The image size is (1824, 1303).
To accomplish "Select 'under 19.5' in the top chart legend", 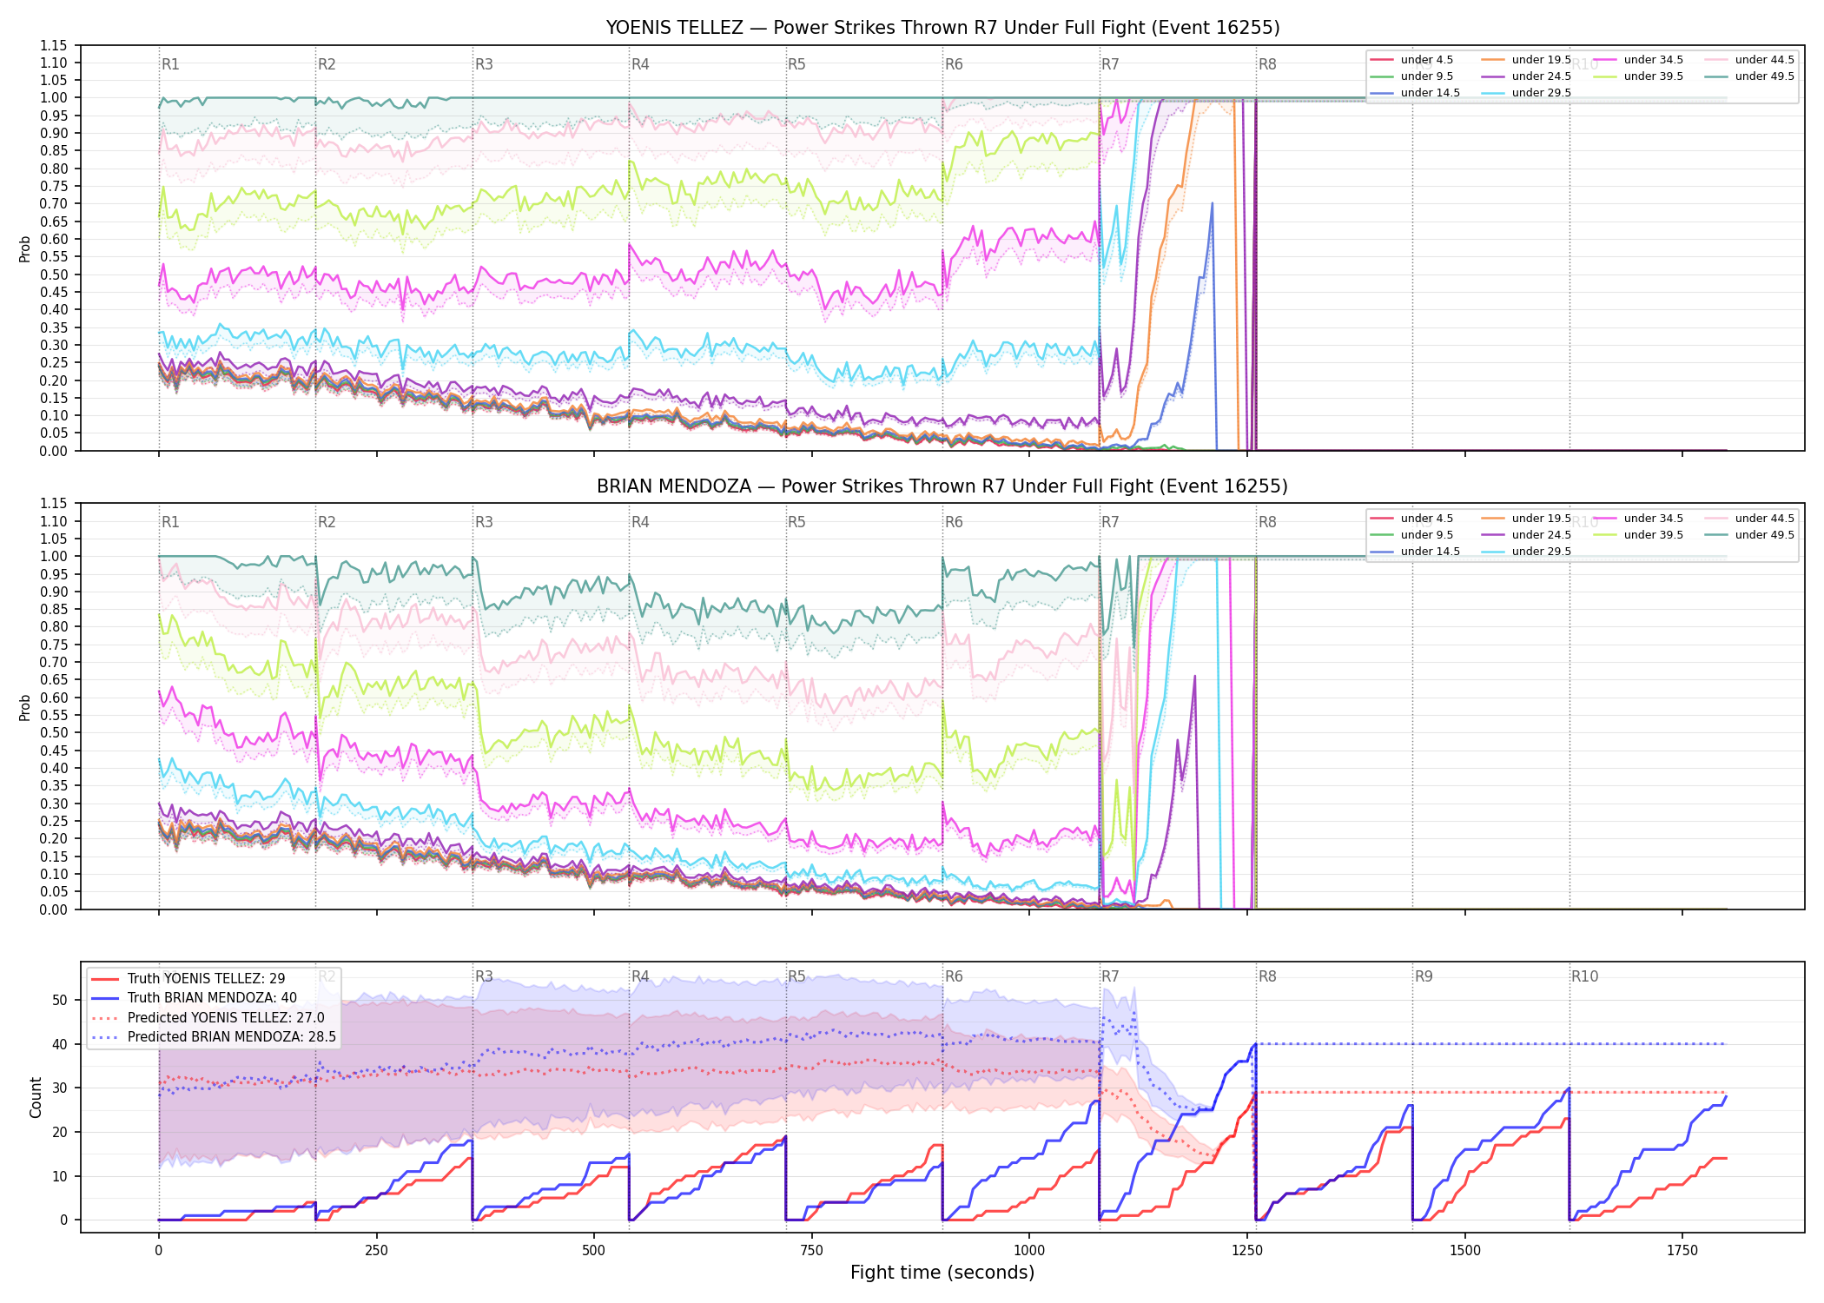I will (1526, 60).
